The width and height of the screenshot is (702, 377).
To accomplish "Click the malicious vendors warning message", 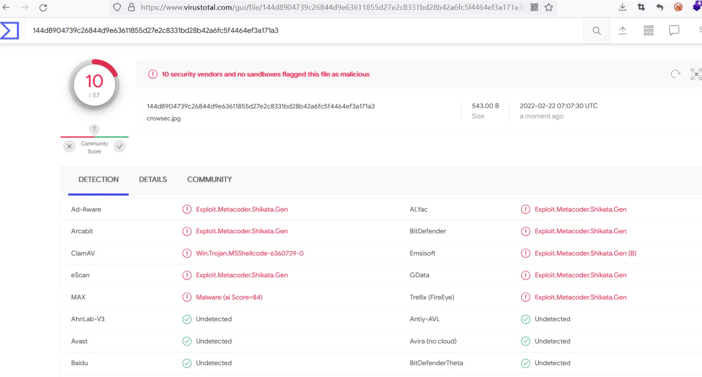I will click(x=266, y=74).
